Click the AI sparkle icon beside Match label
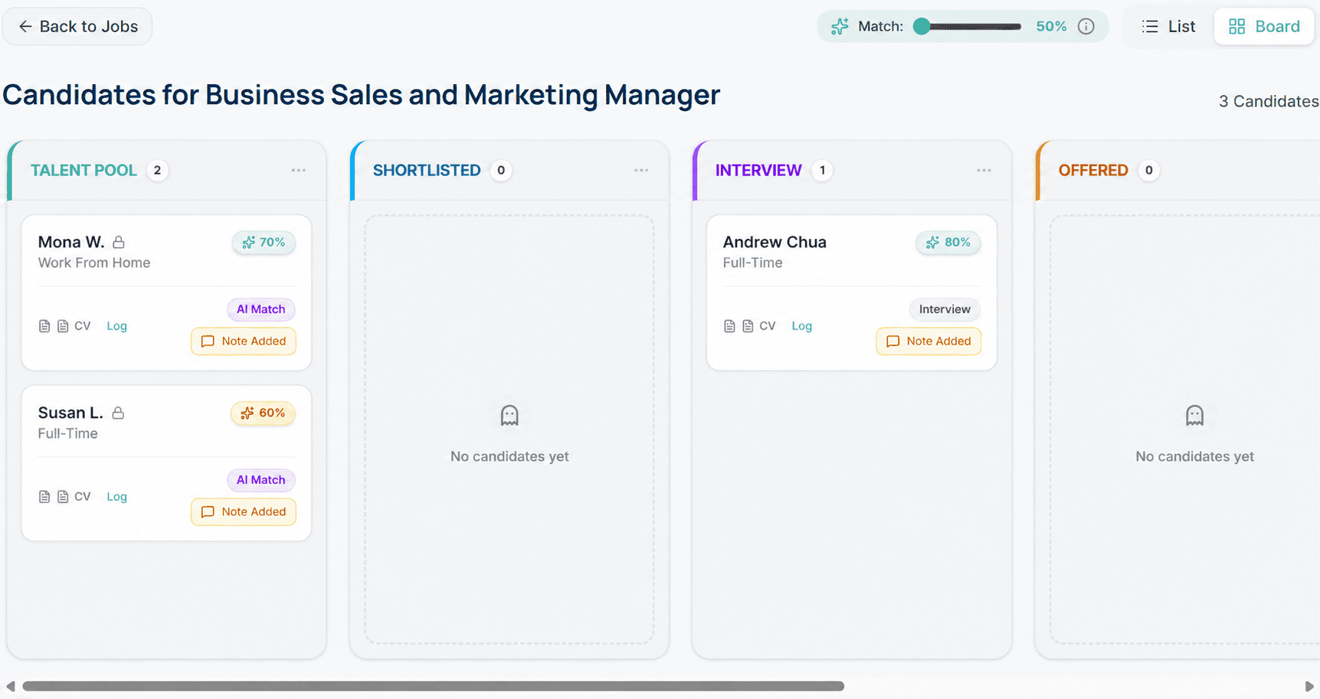The height and width of the screenshot is (699, 1320). (840, 27)
